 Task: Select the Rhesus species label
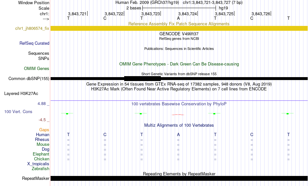point(42,139)
